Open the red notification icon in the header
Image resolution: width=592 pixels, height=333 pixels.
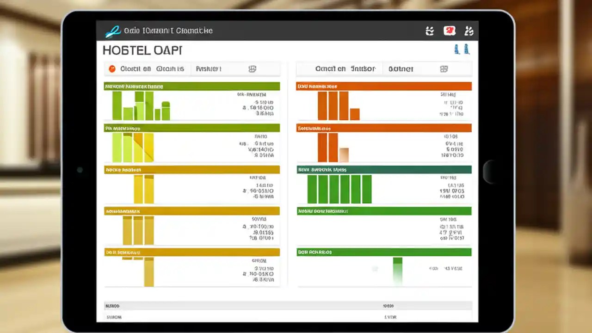point(449,31)
